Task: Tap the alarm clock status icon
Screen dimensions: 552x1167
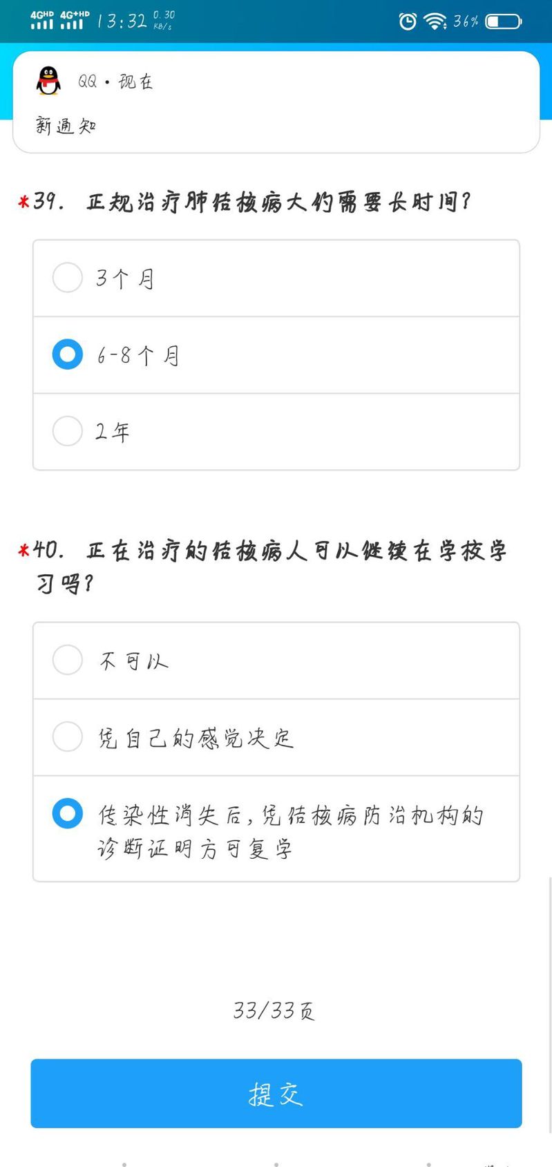Action: 408,21
